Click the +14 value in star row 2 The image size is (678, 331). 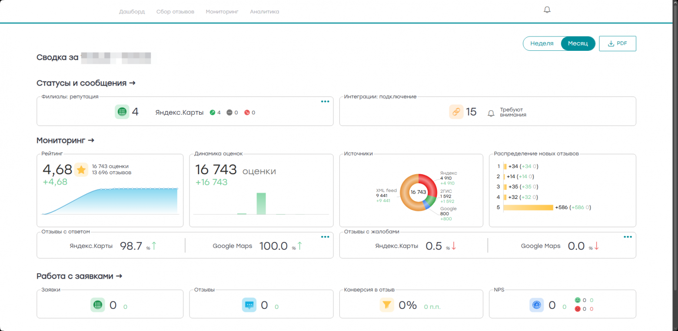(511, 176)
